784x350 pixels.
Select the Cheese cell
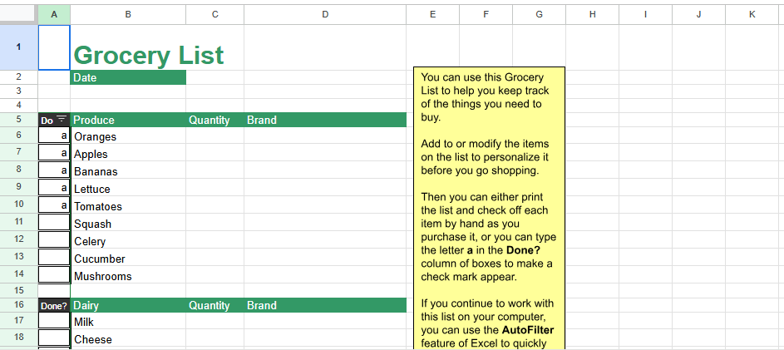point(128,339)
